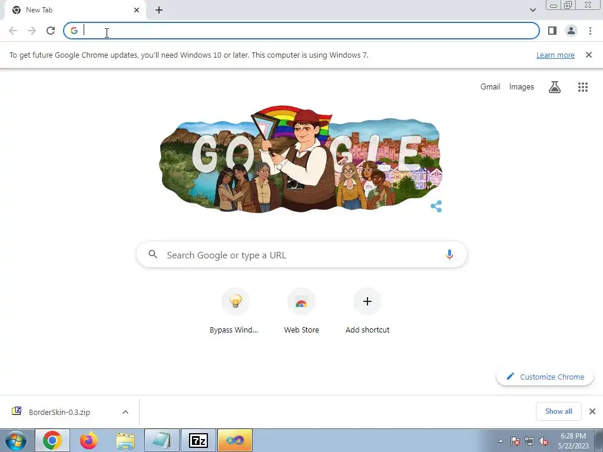
Task: Reload the page with the refresh icon
Action: 51,31
